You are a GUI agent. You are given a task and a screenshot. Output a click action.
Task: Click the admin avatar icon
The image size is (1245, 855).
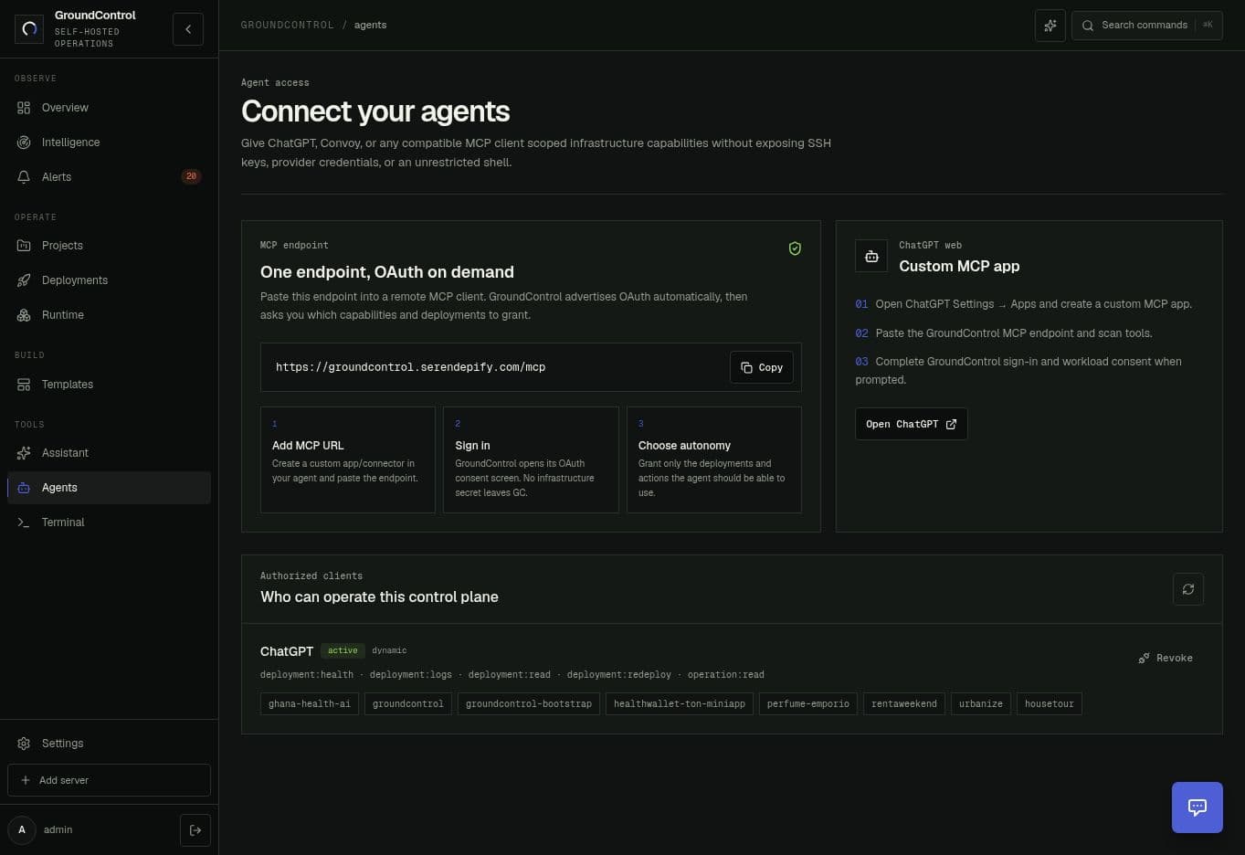[22, 829]
